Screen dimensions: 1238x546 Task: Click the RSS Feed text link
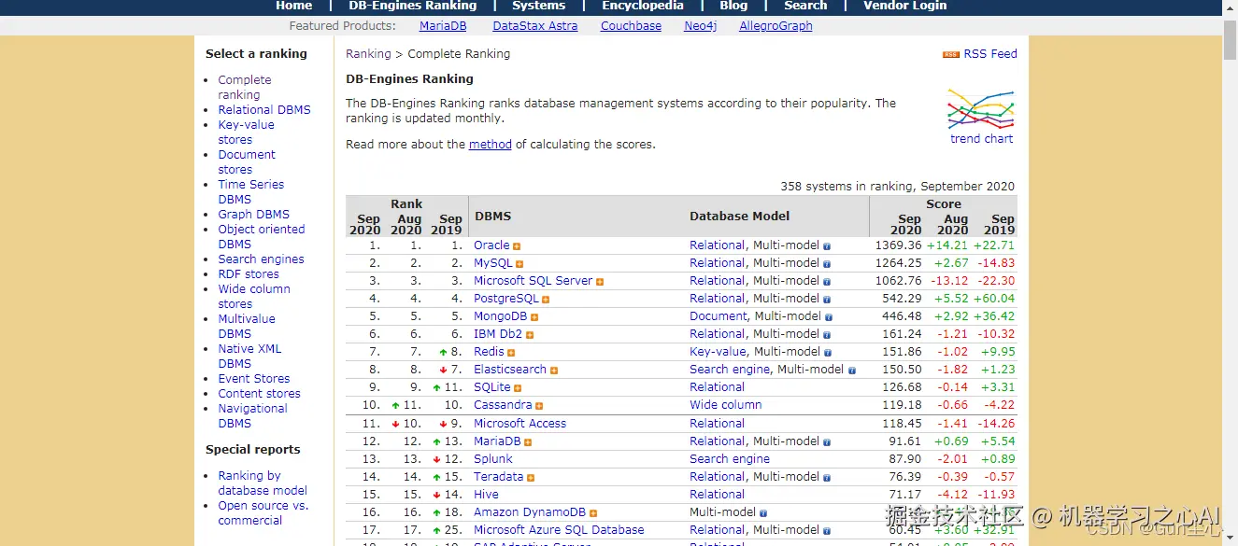990,54
